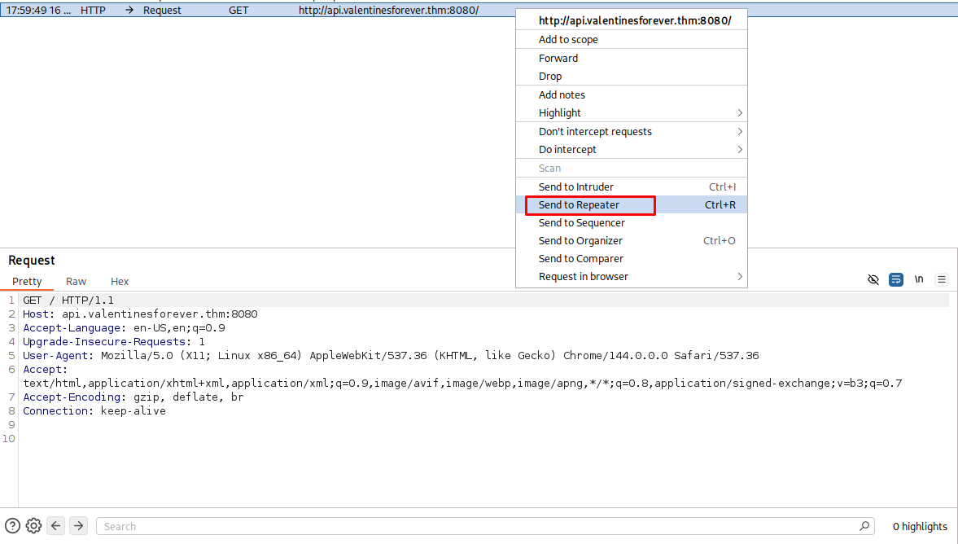
Task: Open the hamburger options menu in Request panel
Action: click(x=942, y=279)
